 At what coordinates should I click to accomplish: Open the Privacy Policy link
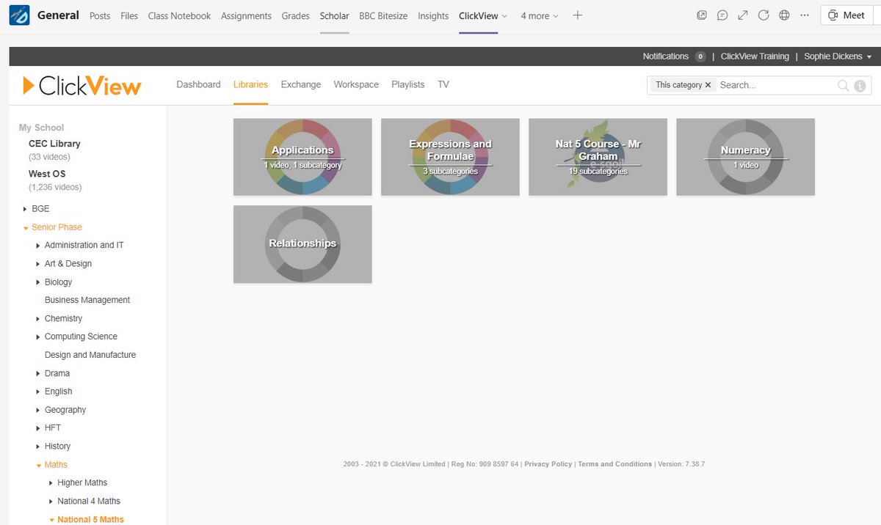click(548, 464)
